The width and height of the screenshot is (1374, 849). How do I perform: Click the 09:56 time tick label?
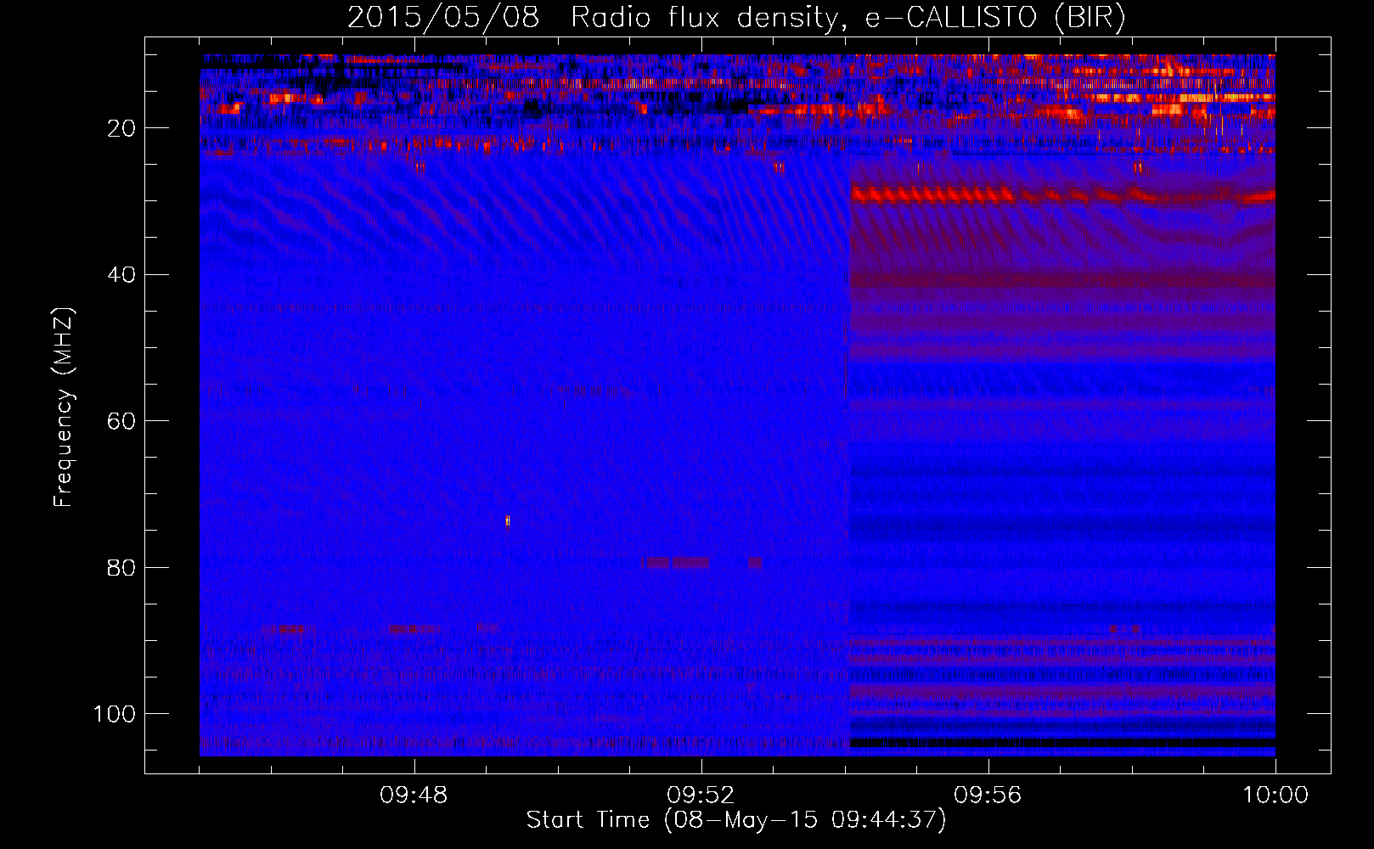988,796
